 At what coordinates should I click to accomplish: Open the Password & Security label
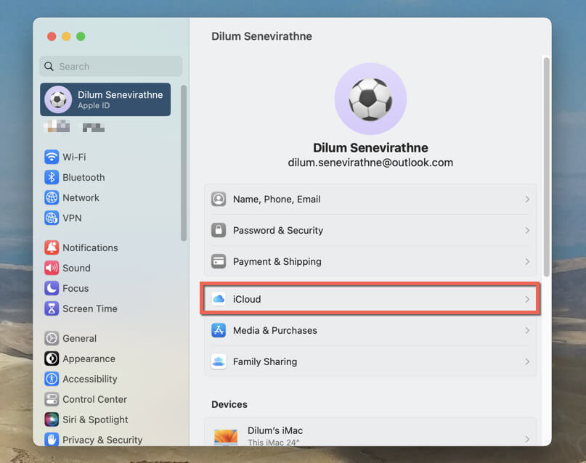[278, 230]
